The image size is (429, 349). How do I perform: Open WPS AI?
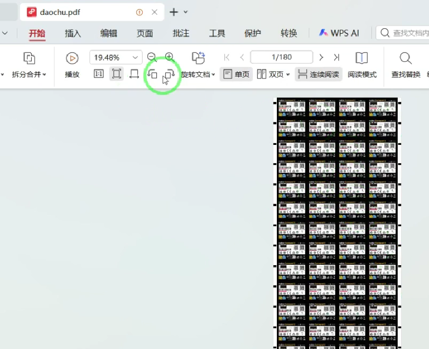(x=339, y=33)
